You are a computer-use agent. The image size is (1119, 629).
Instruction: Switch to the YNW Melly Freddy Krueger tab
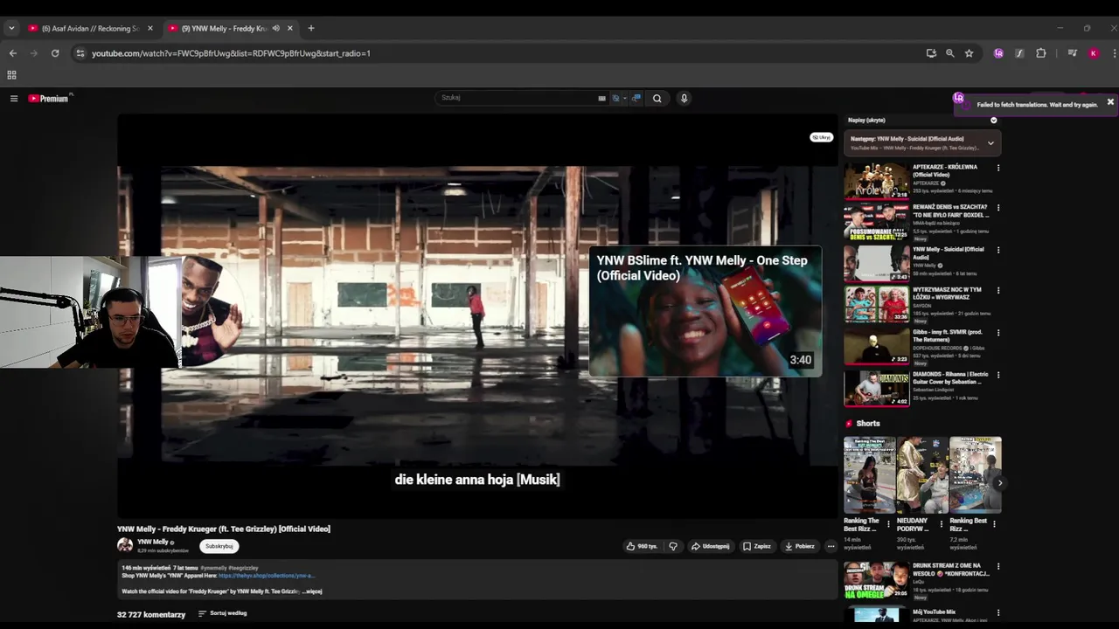coord(224,28)
